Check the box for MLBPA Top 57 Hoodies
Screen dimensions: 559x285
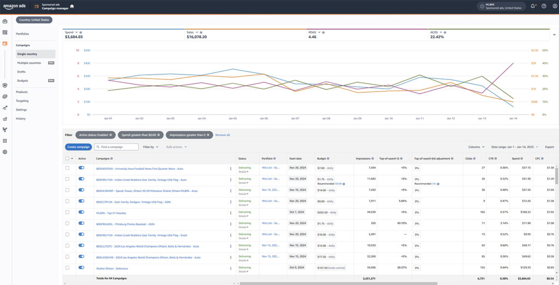67,212
